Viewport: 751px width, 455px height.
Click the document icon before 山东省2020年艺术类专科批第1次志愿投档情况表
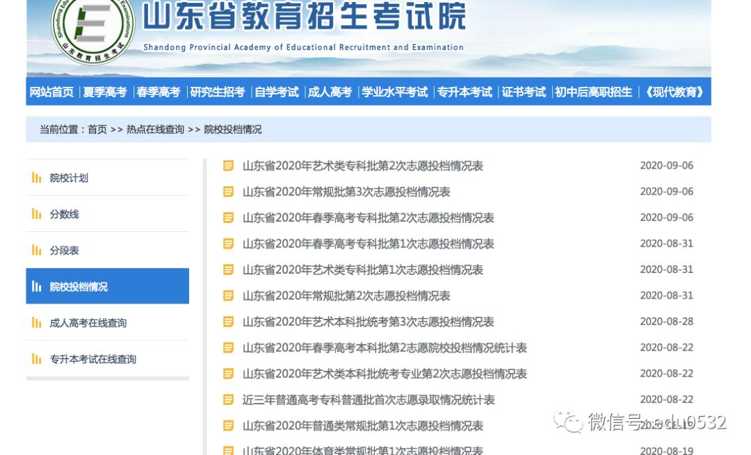click(227, 270)
